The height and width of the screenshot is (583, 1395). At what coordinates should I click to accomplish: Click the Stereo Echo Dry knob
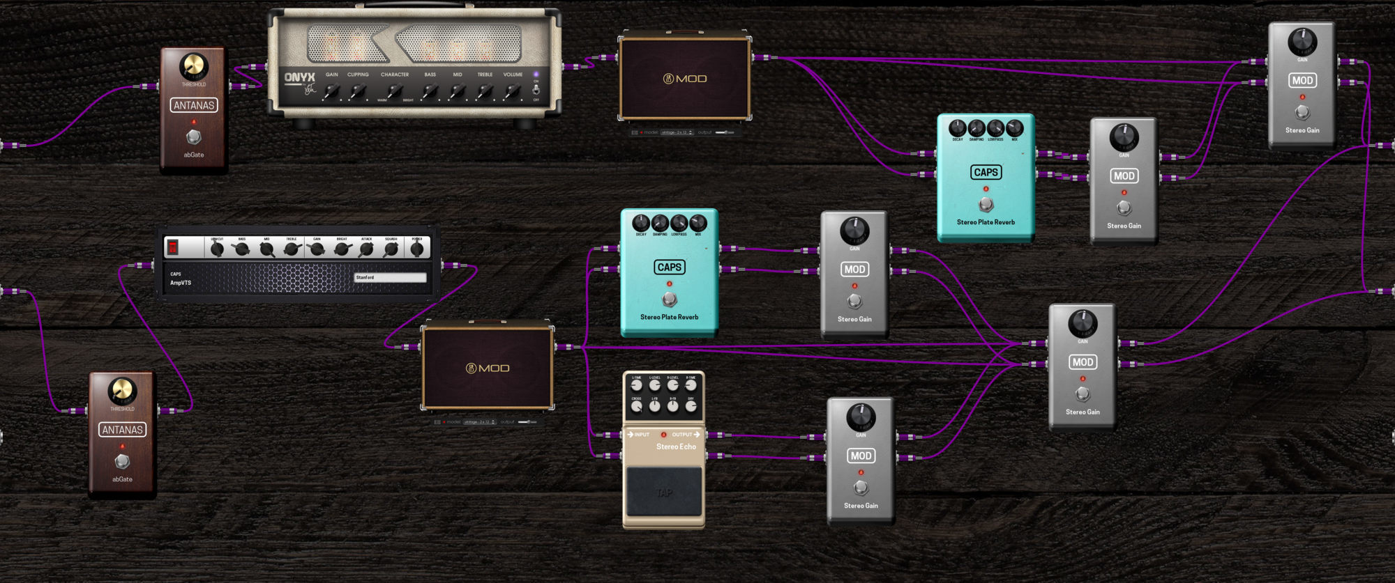691,407
